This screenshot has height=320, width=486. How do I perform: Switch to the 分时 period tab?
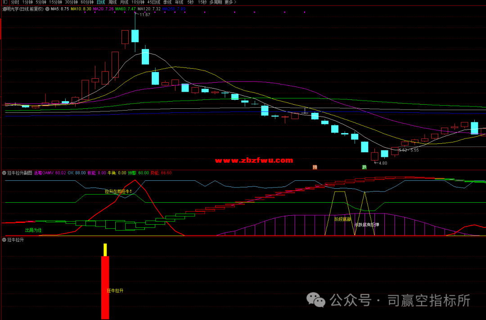pos(15,2)
